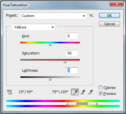Click the right inner range marker
Viewport: 126px width, 114px height.
[87, 104]
